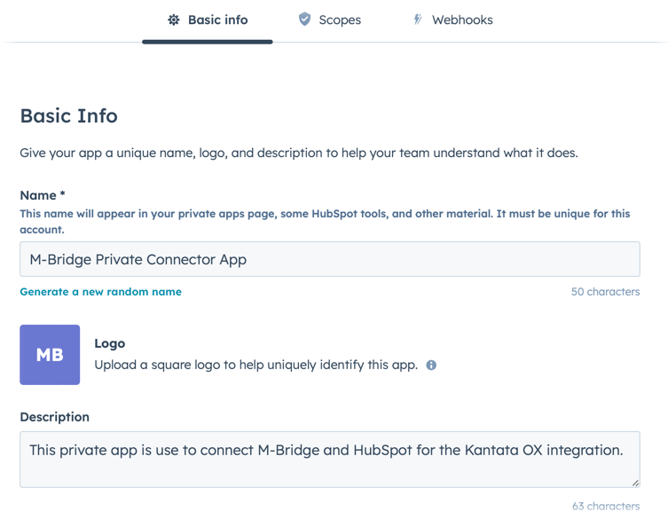Click the Name uniqueness help text
Image resolution: width=668 pixels, height=527 pixels.
tap(325, 222)
